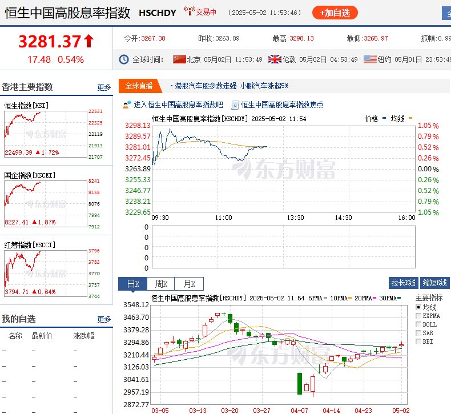Click the 价格 blue legend marker
Screen dimensions: 451x414
click(384, 118)
